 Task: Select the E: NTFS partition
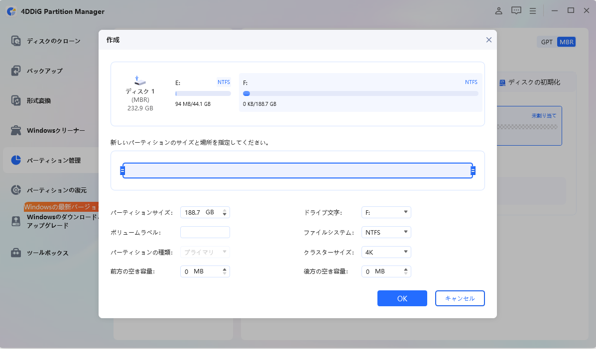pyautogui.click(x=203, y=93)
